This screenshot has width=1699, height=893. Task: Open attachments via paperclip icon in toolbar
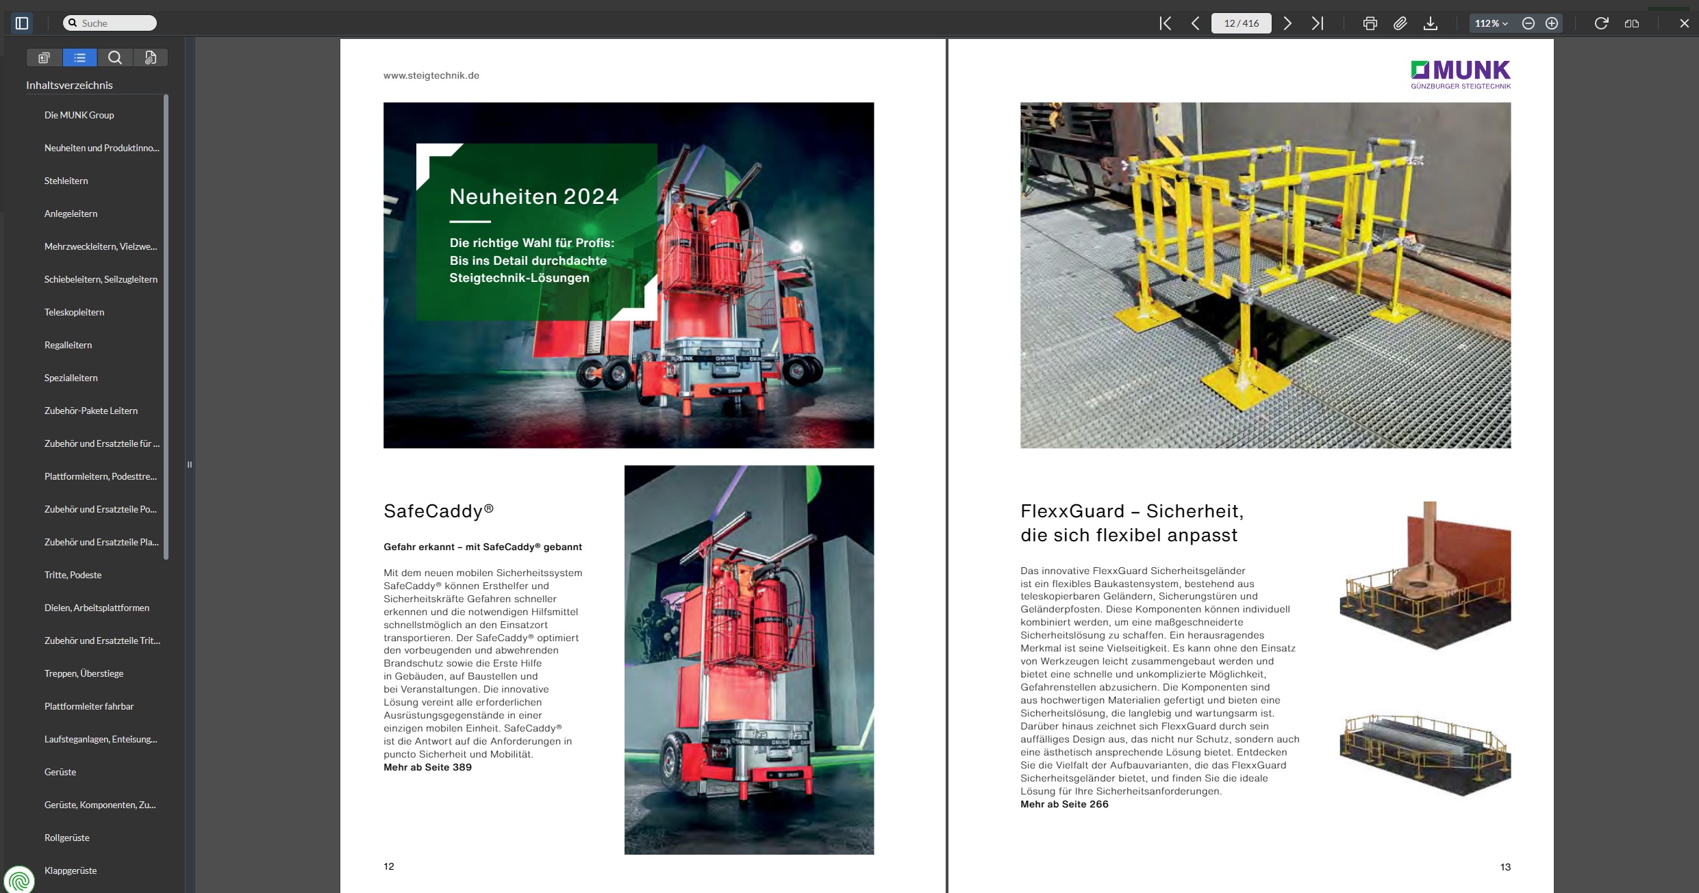click(x=1400, y=23)
